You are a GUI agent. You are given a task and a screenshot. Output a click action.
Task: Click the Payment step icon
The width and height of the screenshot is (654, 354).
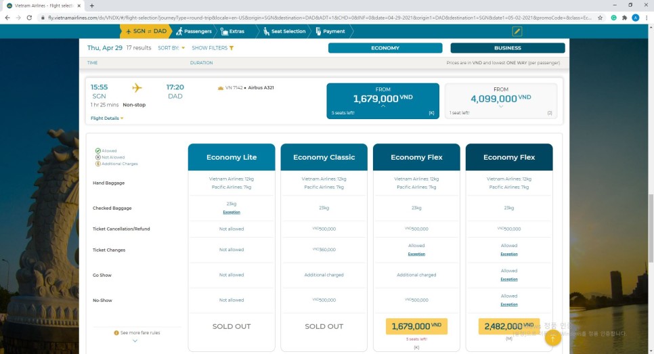tap(318, 31)
